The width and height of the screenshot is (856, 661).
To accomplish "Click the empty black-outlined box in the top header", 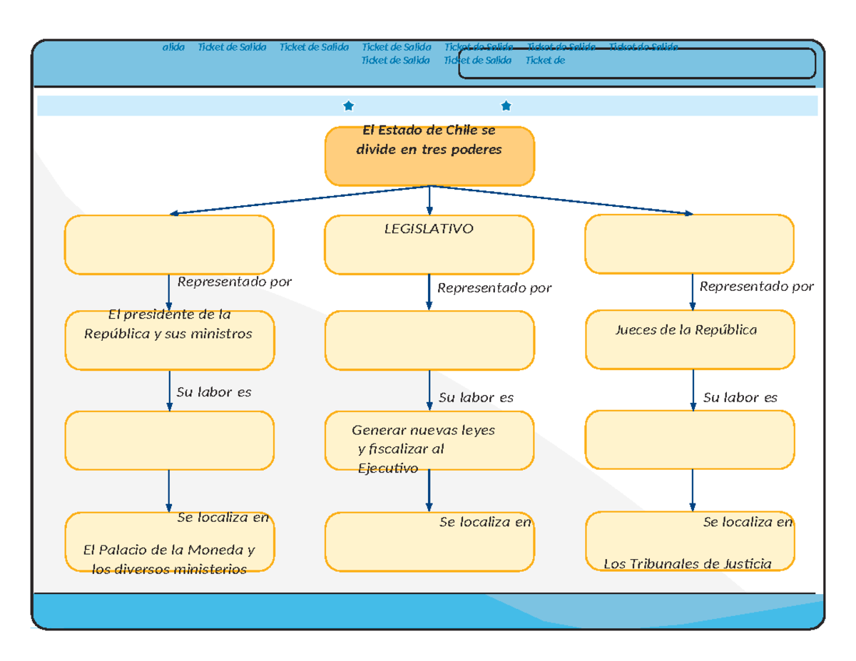I will 637,63.
